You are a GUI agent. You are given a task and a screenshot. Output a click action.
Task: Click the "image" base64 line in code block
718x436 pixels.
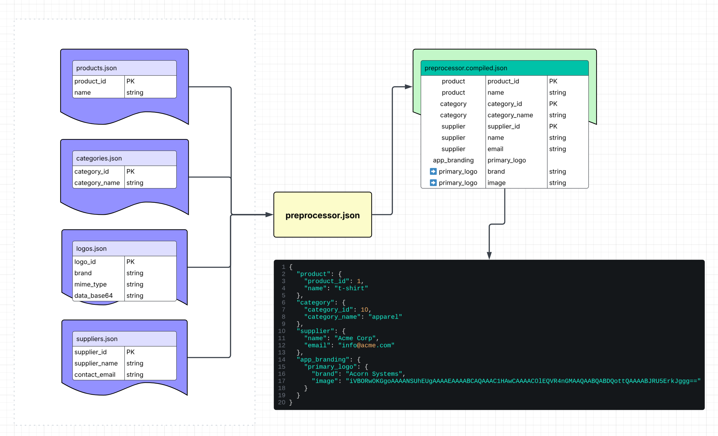click(x=506, y=381)
